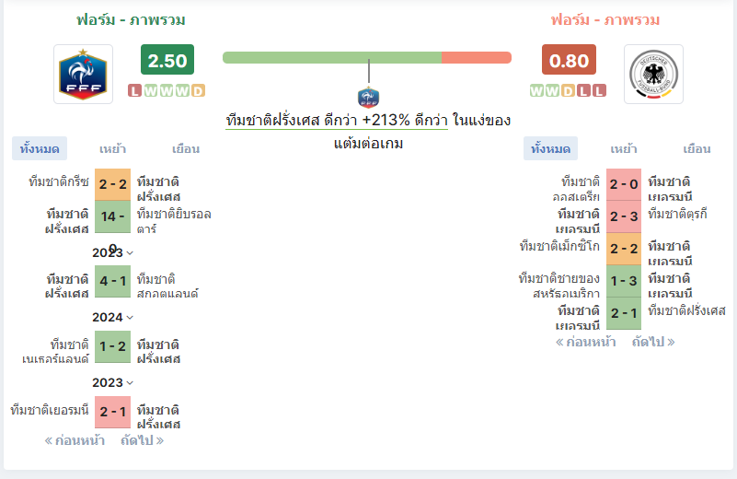Select France's เยือน (away) tab
The width and height of the screenshot is (737, 479).
186,148
